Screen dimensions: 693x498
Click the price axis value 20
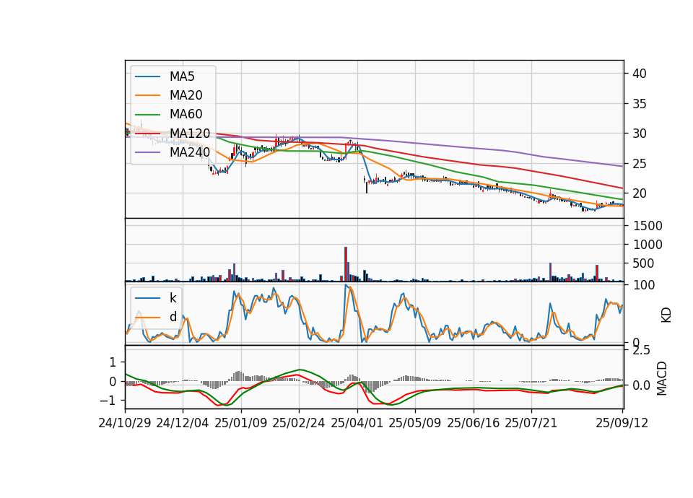639,193
